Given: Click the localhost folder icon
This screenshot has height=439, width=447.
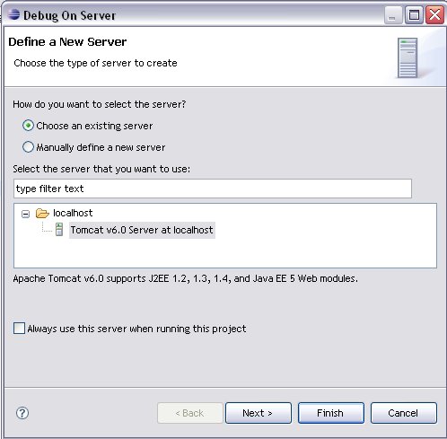Looking at the screenshot, I should click(x=42, y=214).
